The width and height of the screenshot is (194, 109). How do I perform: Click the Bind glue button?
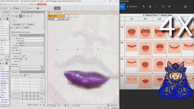[18, 28]
